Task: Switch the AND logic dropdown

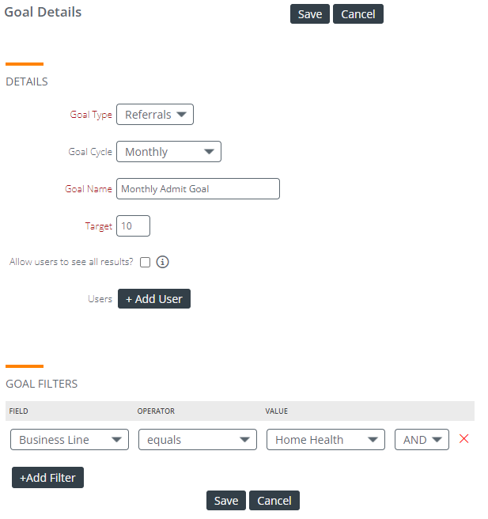Action: point(422,440)
